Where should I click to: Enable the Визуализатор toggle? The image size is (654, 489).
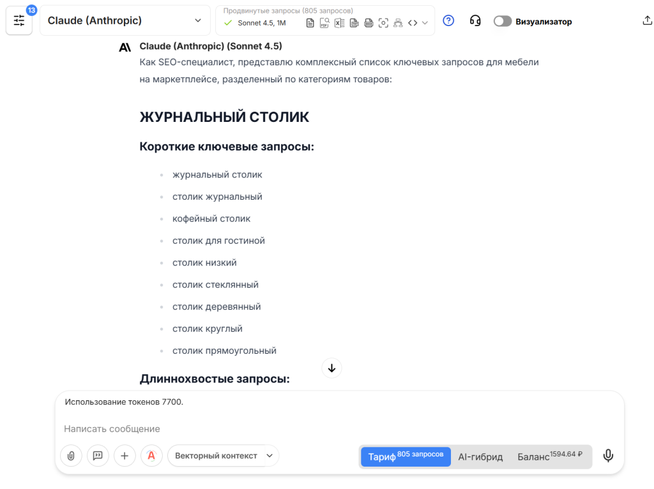[503, 21]
